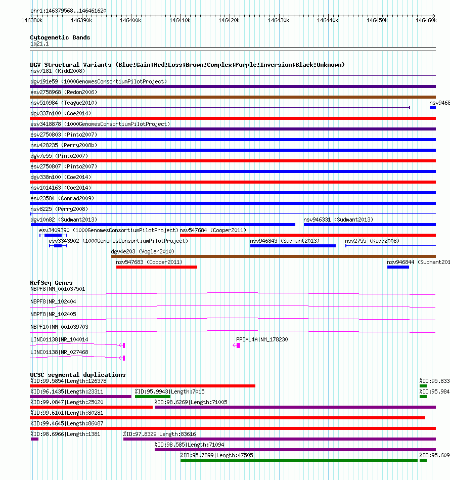
Task: Select esv3418878 (1000GenomesConsortiumPilotProject) variant label
Action: pyautogui.click(x=100, y=124)
